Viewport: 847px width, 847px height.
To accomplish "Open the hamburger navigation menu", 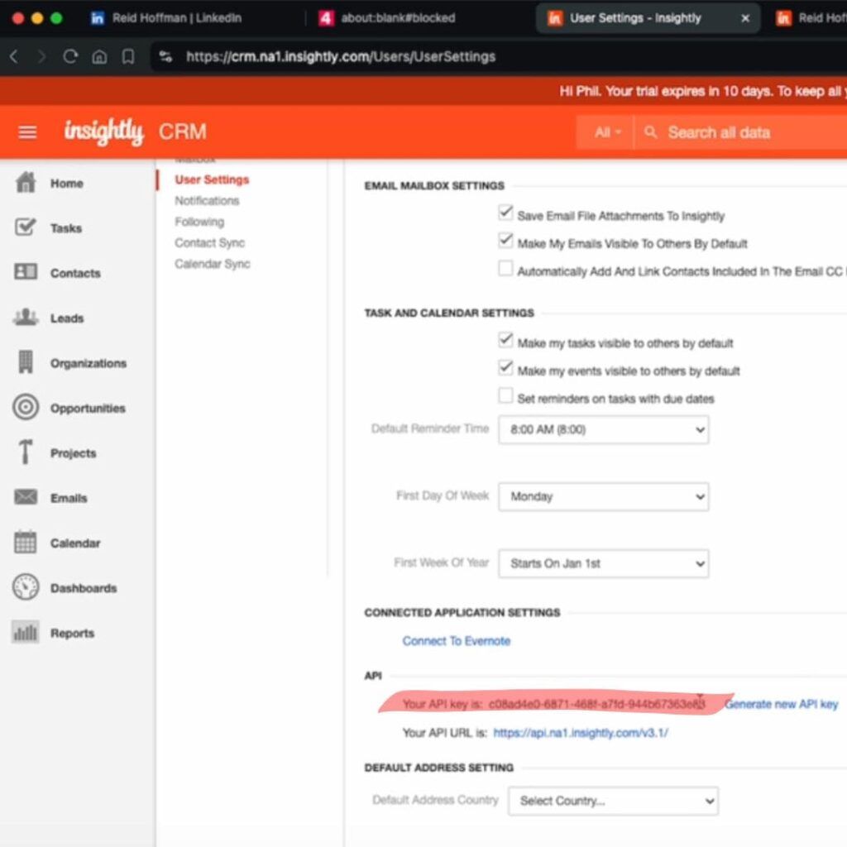I will tap(27, 132).
